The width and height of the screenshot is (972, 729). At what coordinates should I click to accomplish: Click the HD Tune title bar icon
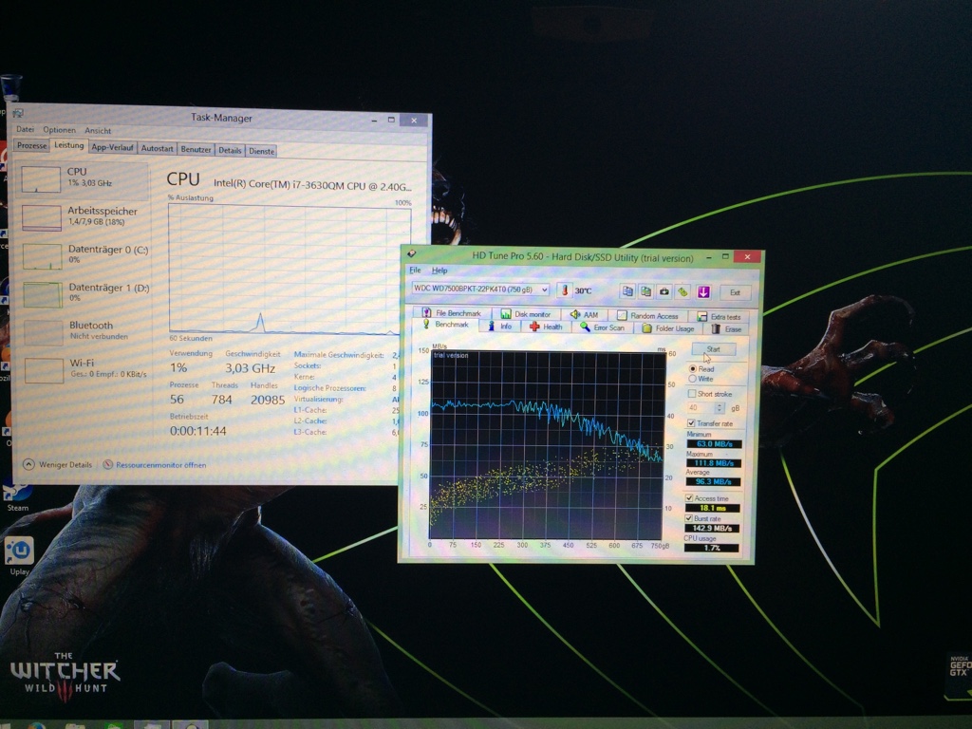pyautogui.click(x=412, y=253)
